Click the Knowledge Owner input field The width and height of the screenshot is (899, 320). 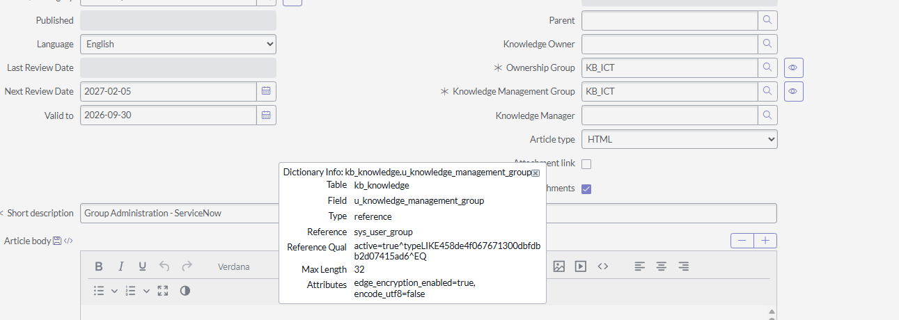[x=670, y=44]
